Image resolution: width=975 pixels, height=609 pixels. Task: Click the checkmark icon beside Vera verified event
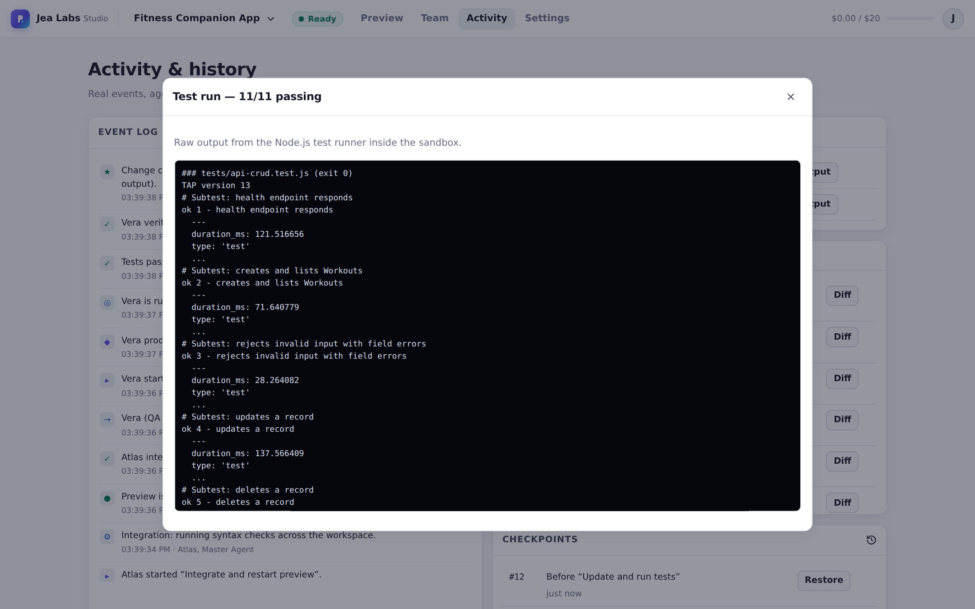tap(107, 224)
